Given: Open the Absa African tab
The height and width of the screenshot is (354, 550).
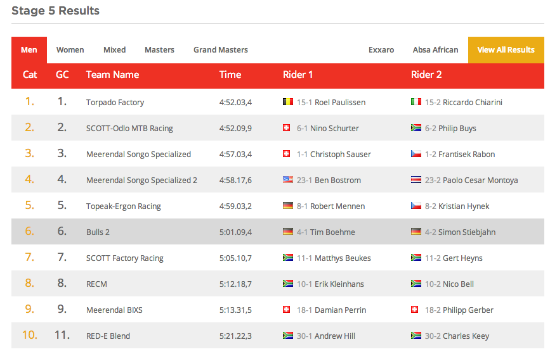Looking at the screenshot, I should click(435, 50).
